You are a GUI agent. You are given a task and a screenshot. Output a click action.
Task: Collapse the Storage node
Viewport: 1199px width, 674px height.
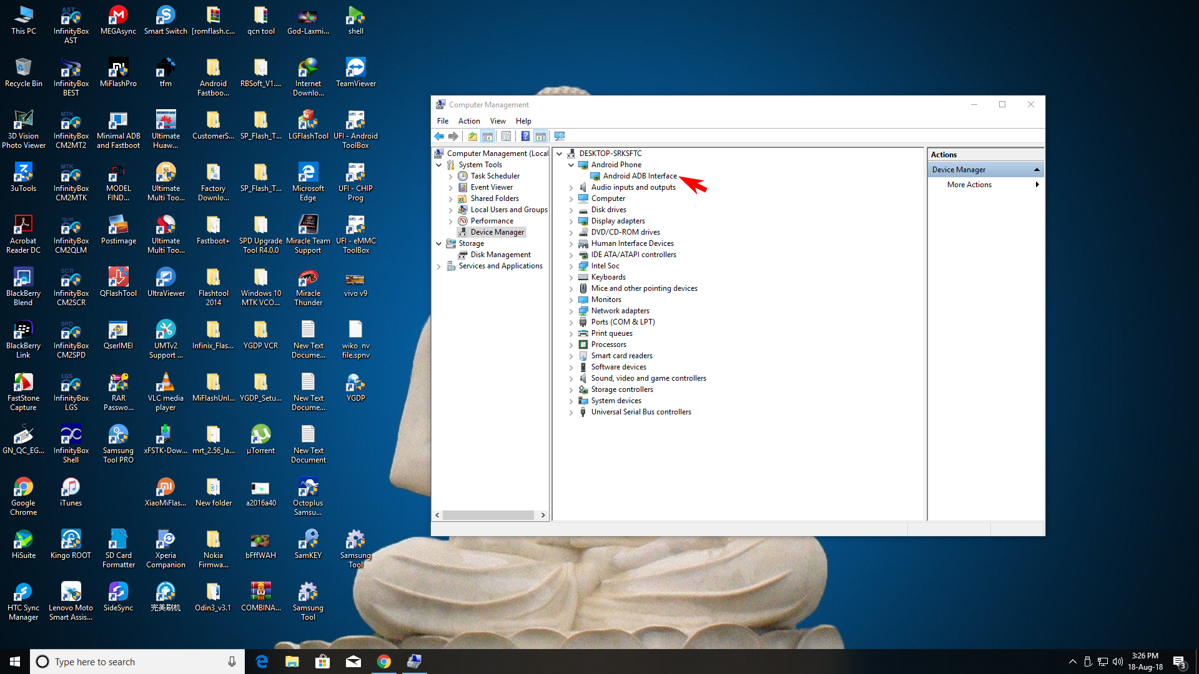point(439,244)
